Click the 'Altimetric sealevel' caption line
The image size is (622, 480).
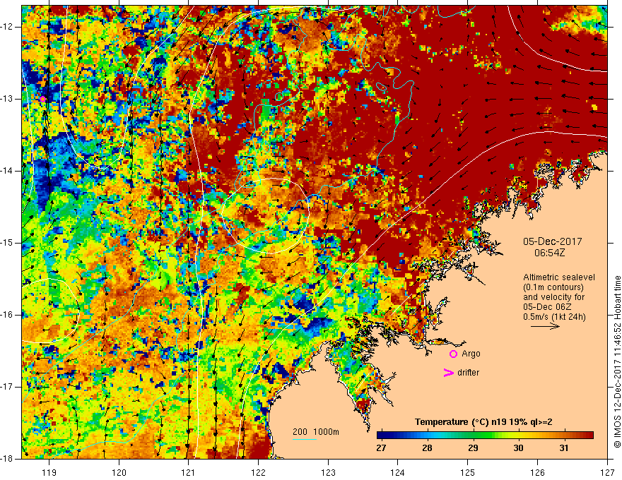coord(559,277)
